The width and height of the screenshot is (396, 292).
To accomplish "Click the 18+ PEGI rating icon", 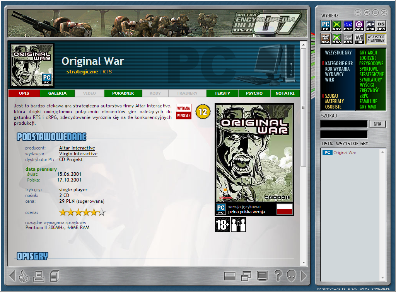I will click(222, 224).
